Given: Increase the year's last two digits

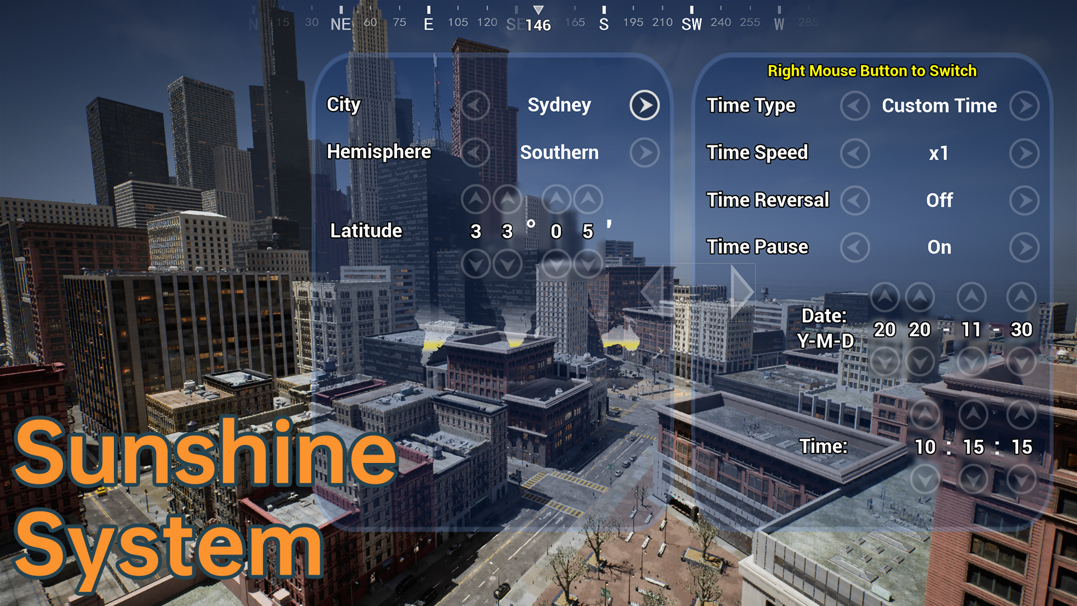Looking at the screenshot, I should tap(920, 297).
